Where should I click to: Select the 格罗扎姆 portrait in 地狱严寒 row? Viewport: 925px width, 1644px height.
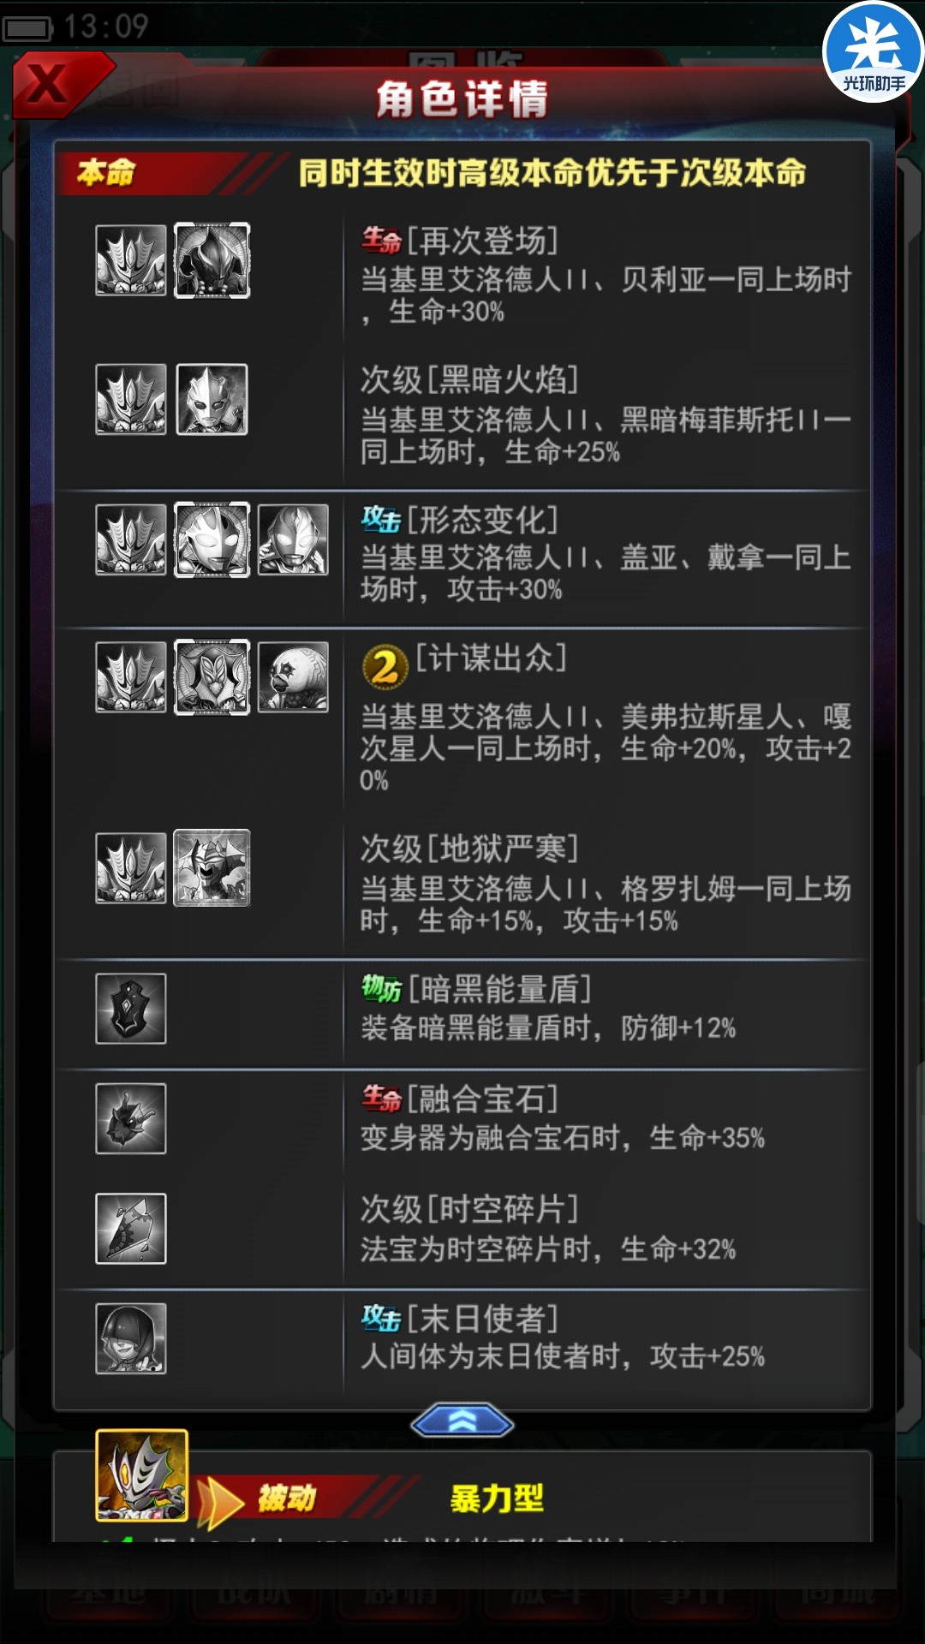pyautogui.click(x=212, y=867)
